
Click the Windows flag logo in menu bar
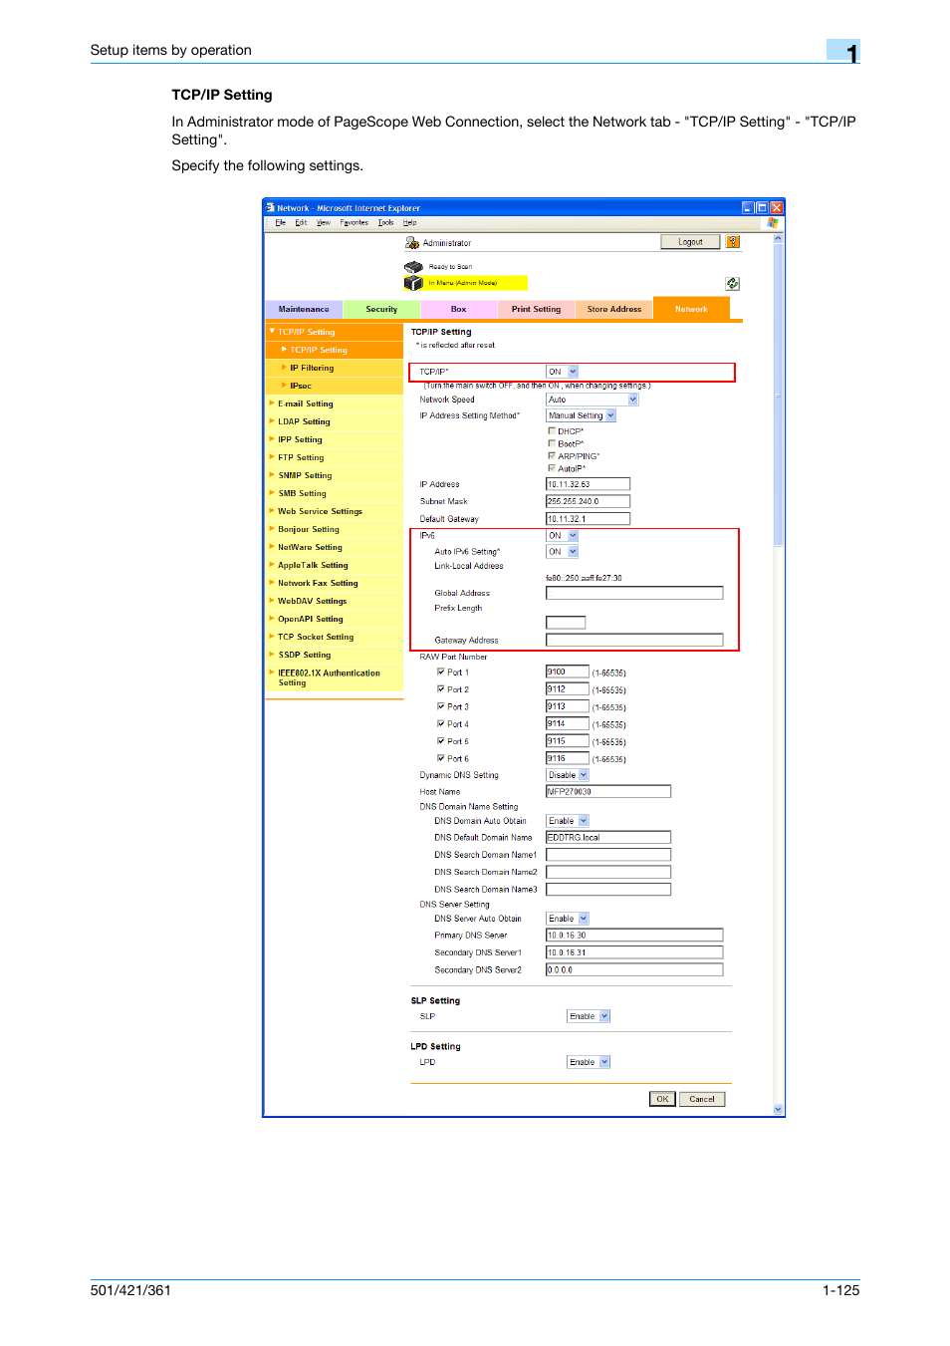772,223
